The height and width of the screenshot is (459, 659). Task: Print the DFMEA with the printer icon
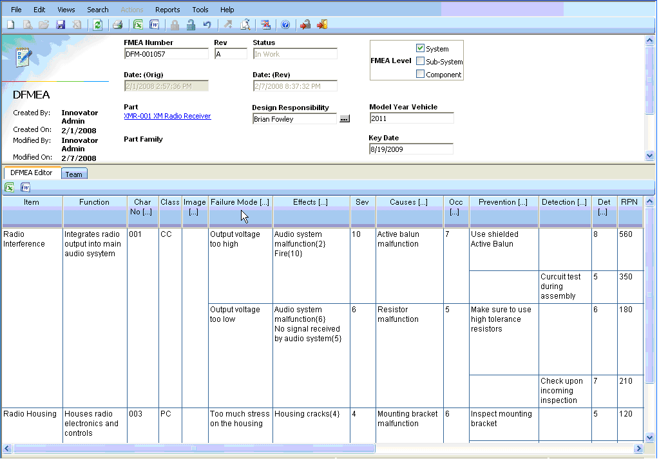(x=118, y=24)
